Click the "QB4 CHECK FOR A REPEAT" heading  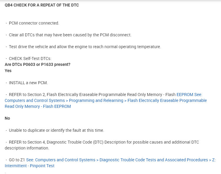point(42,5)
